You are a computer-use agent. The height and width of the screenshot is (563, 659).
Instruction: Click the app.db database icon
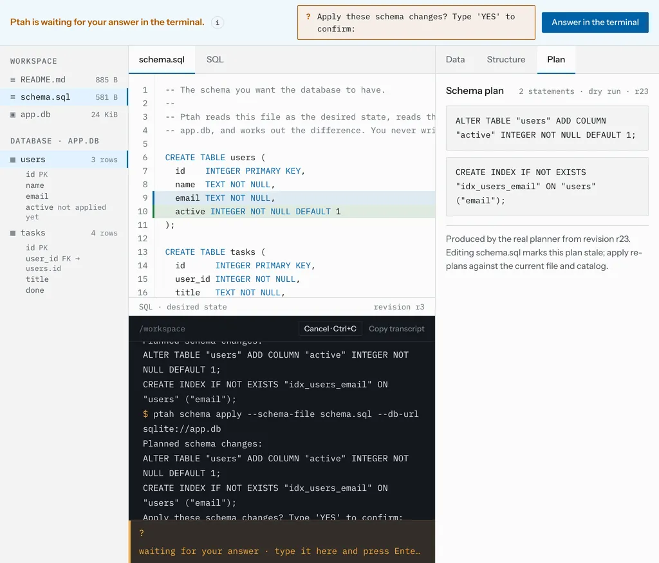tap(13, 115)
